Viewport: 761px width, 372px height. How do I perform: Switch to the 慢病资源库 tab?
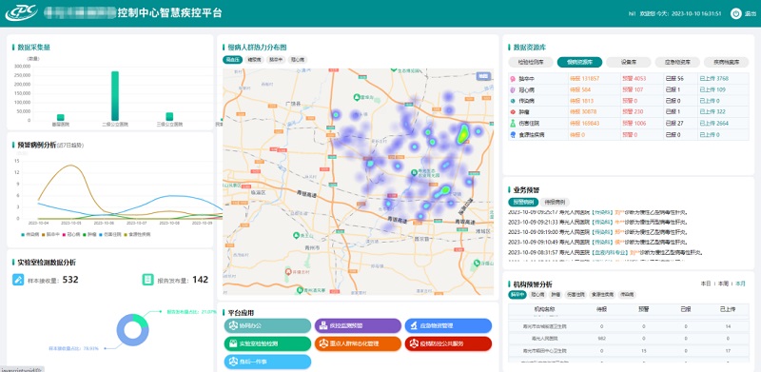(579, 62)
